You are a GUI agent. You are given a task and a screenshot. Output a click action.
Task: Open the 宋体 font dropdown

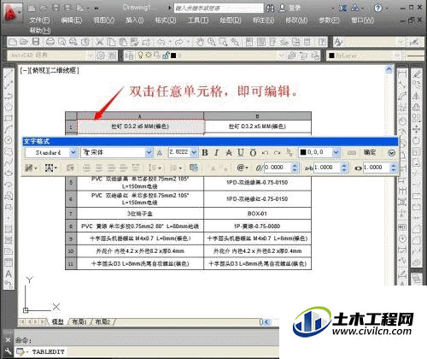[x=149, y=153]
